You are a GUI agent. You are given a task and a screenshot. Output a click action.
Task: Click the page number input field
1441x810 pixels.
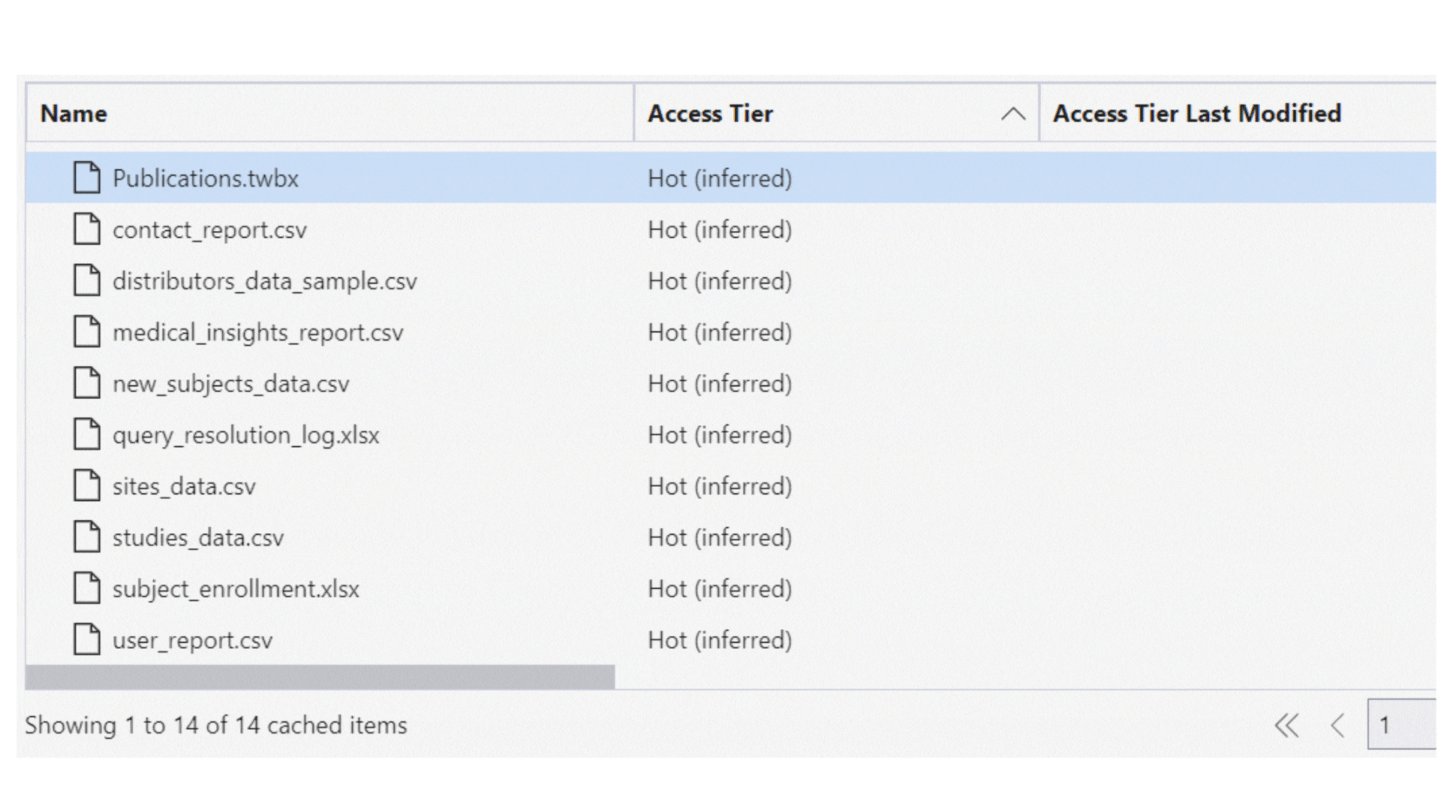click(1400, 725)
